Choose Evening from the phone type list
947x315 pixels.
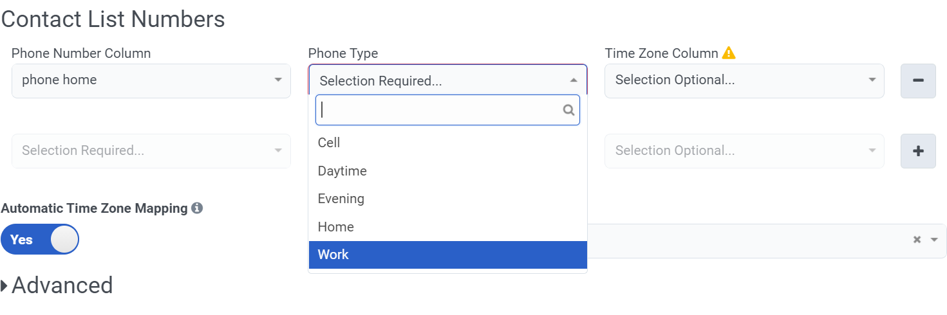tap(341, 199)
